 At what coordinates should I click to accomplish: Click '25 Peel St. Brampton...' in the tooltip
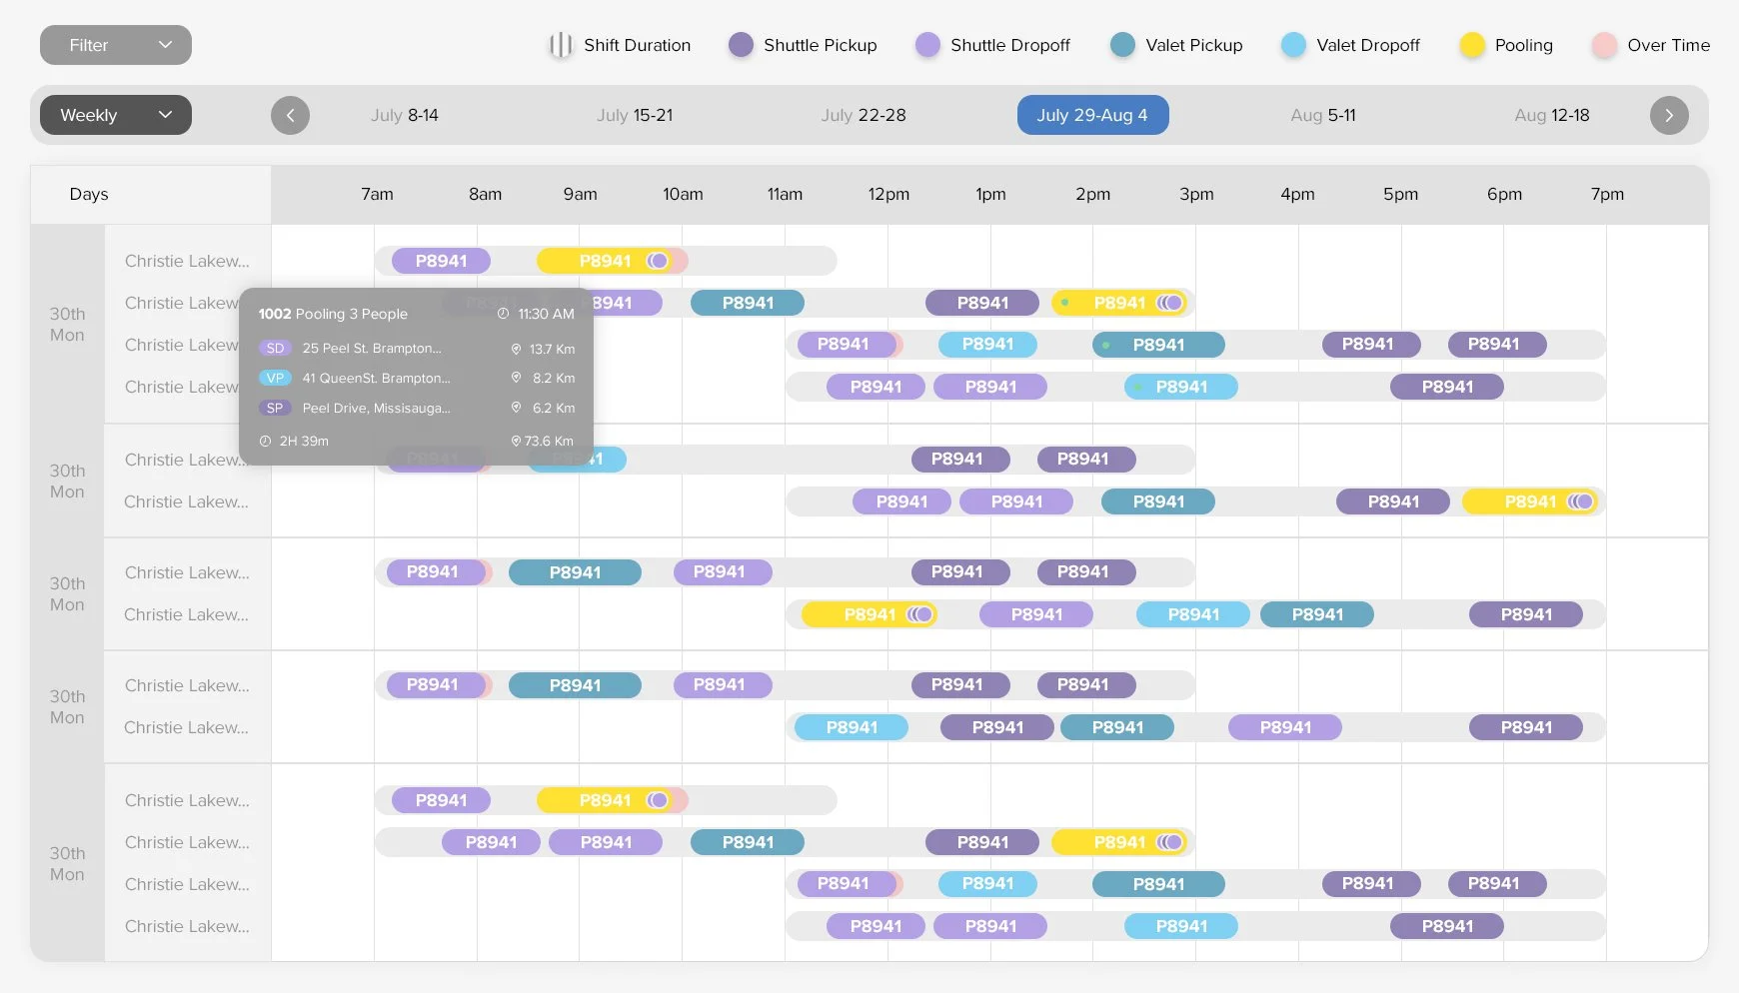[372, 349]
